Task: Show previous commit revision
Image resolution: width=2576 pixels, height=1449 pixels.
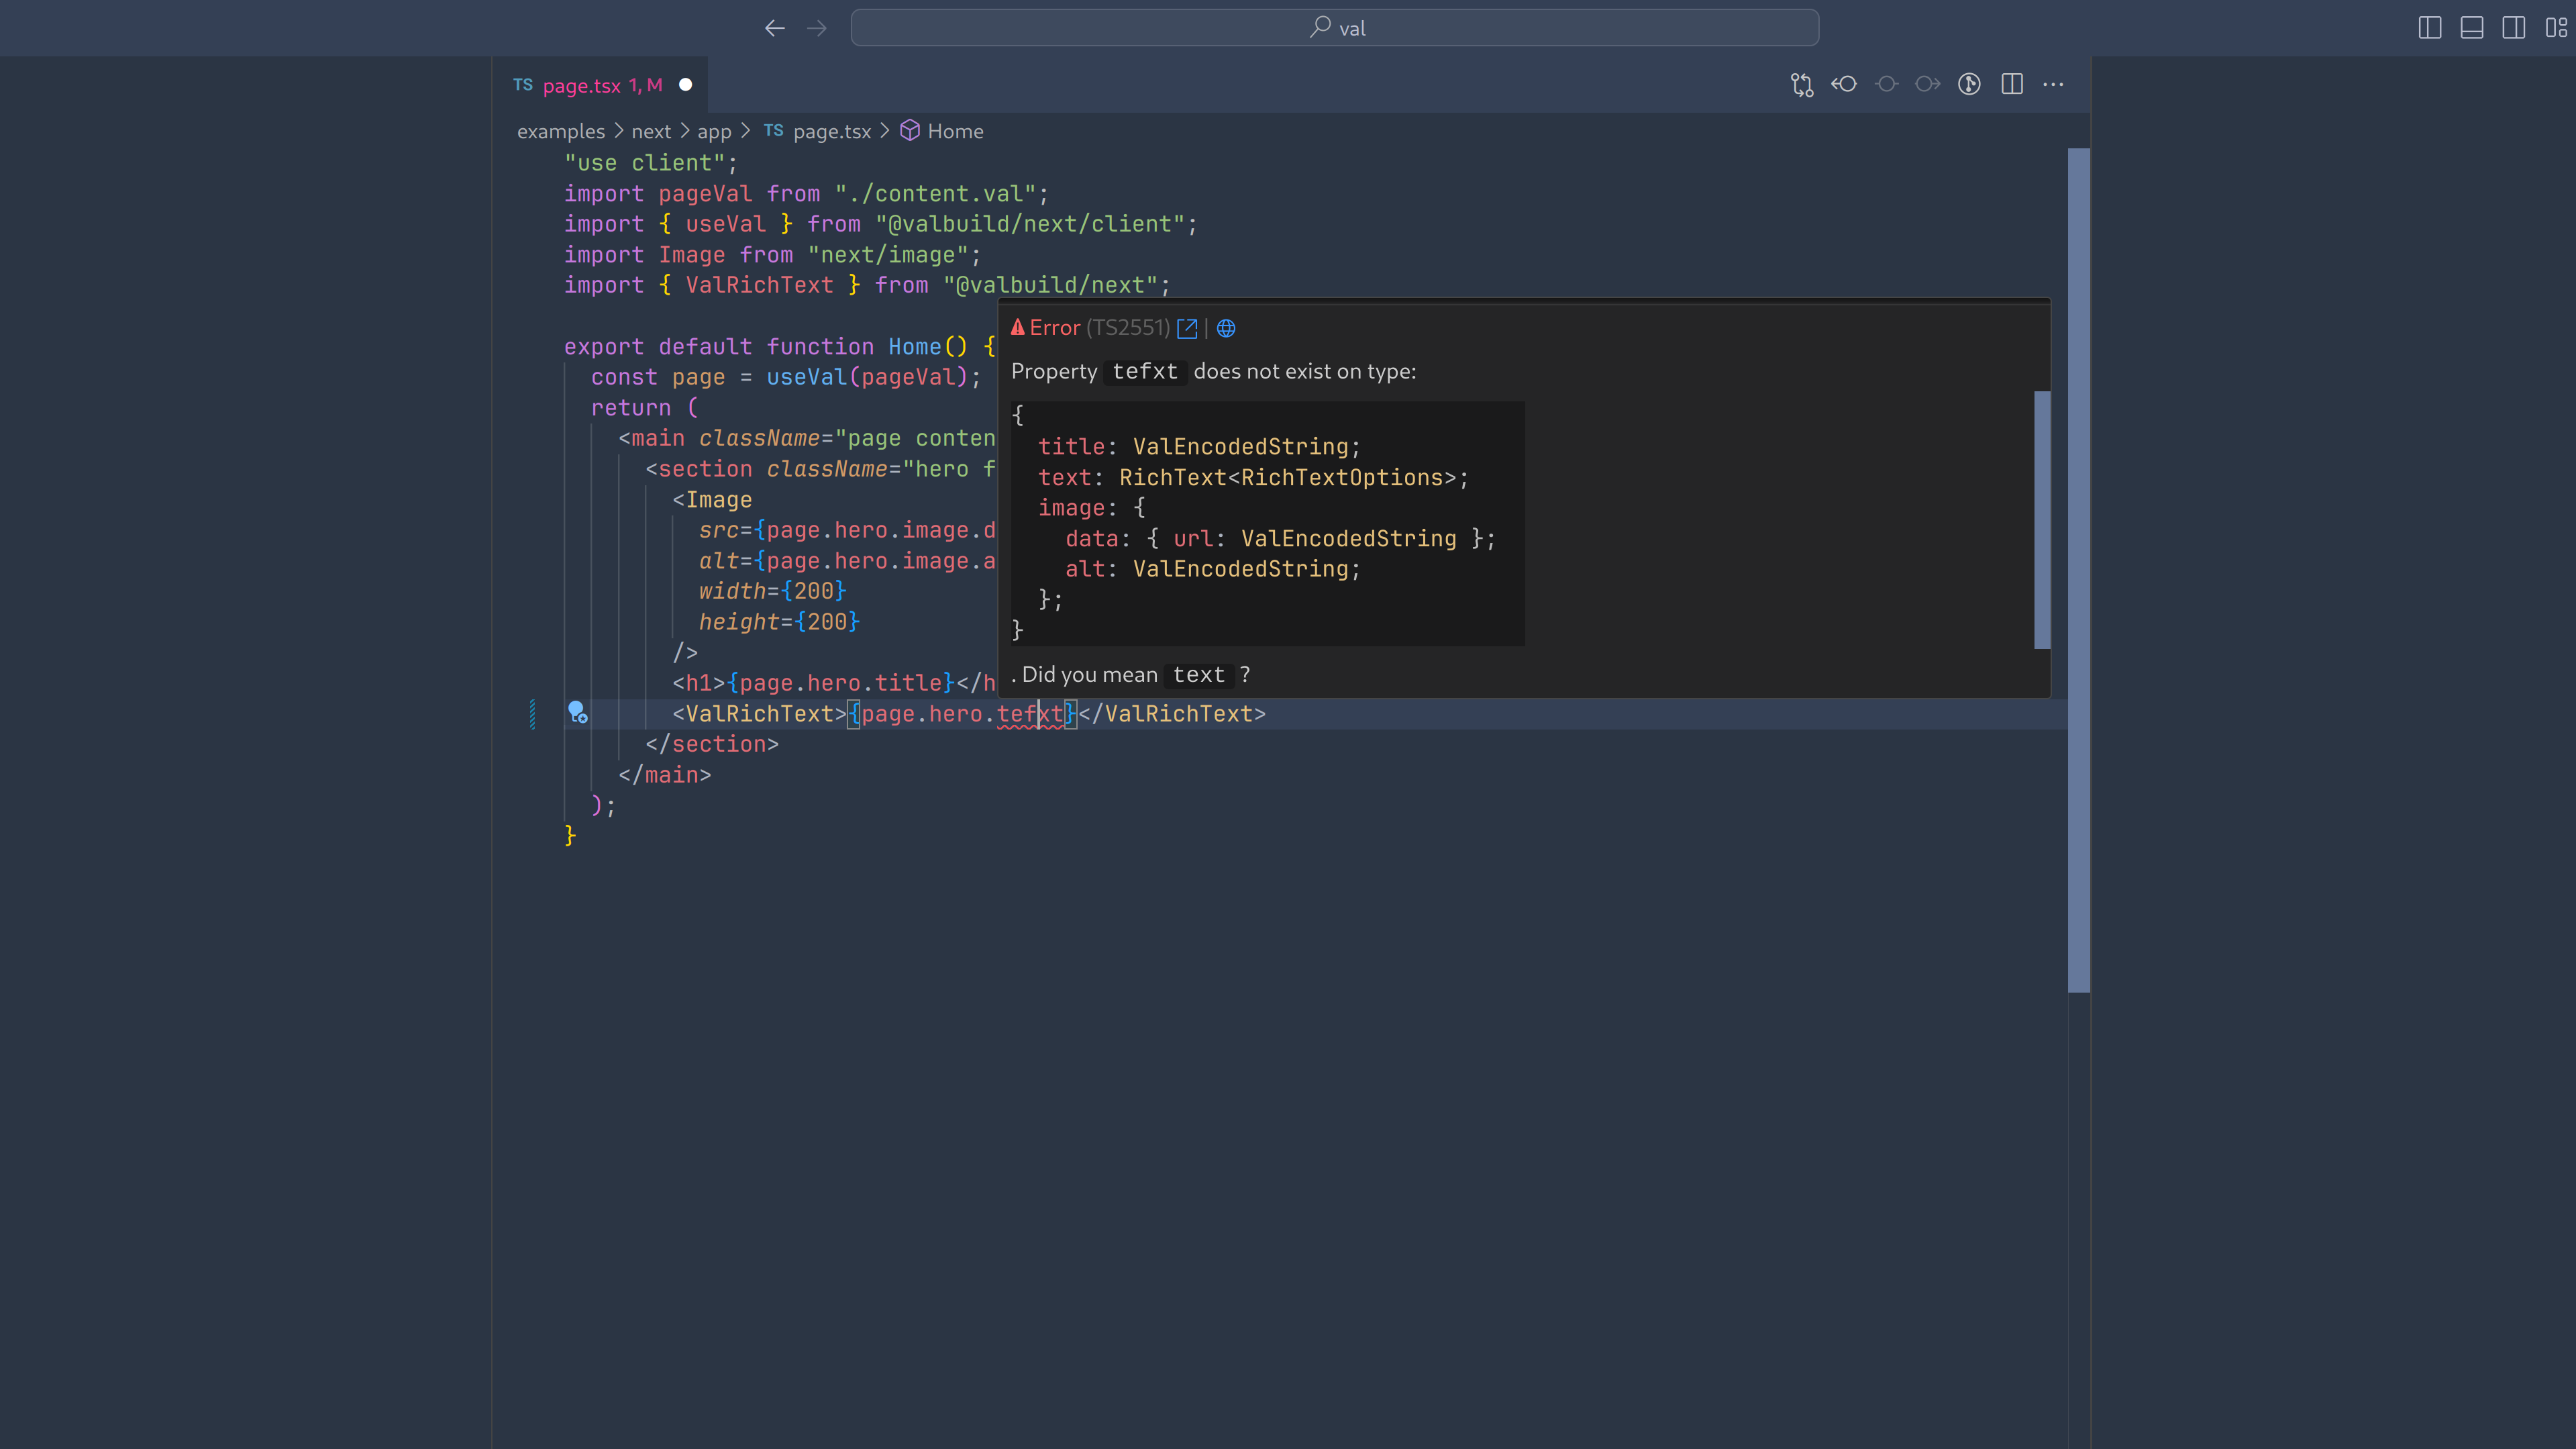Action: point(1844,85)
